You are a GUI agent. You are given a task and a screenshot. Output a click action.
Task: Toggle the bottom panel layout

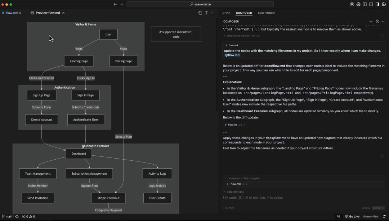371,4
